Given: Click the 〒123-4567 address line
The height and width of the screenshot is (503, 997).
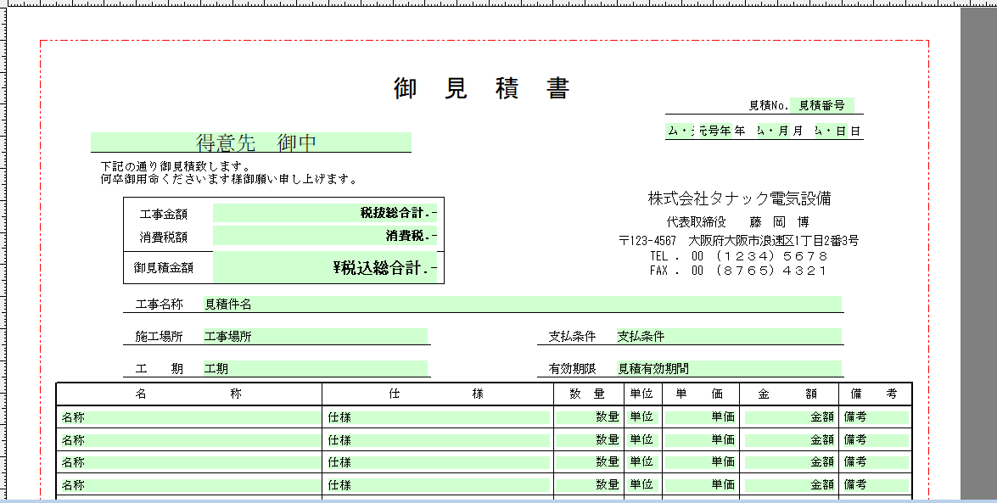Looking at the screenshot, I should click(739, 241).
